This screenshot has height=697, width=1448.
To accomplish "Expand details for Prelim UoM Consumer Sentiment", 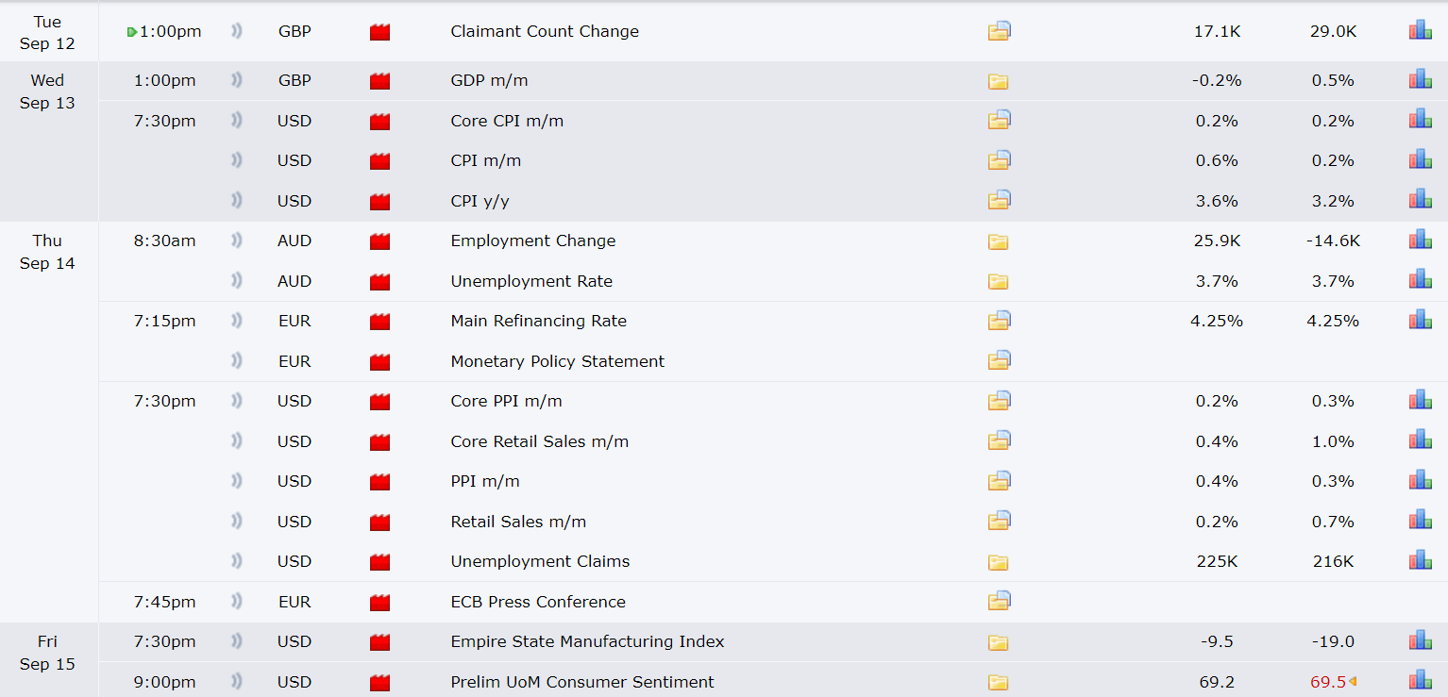I will pos(999,683).
